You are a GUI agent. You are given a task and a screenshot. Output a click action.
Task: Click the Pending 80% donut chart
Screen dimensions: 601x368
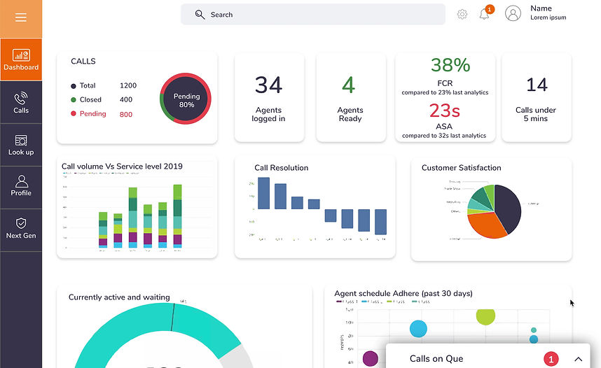click(186, 99)
